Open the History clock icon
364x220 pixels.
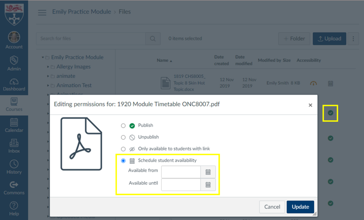click(14, 167)
